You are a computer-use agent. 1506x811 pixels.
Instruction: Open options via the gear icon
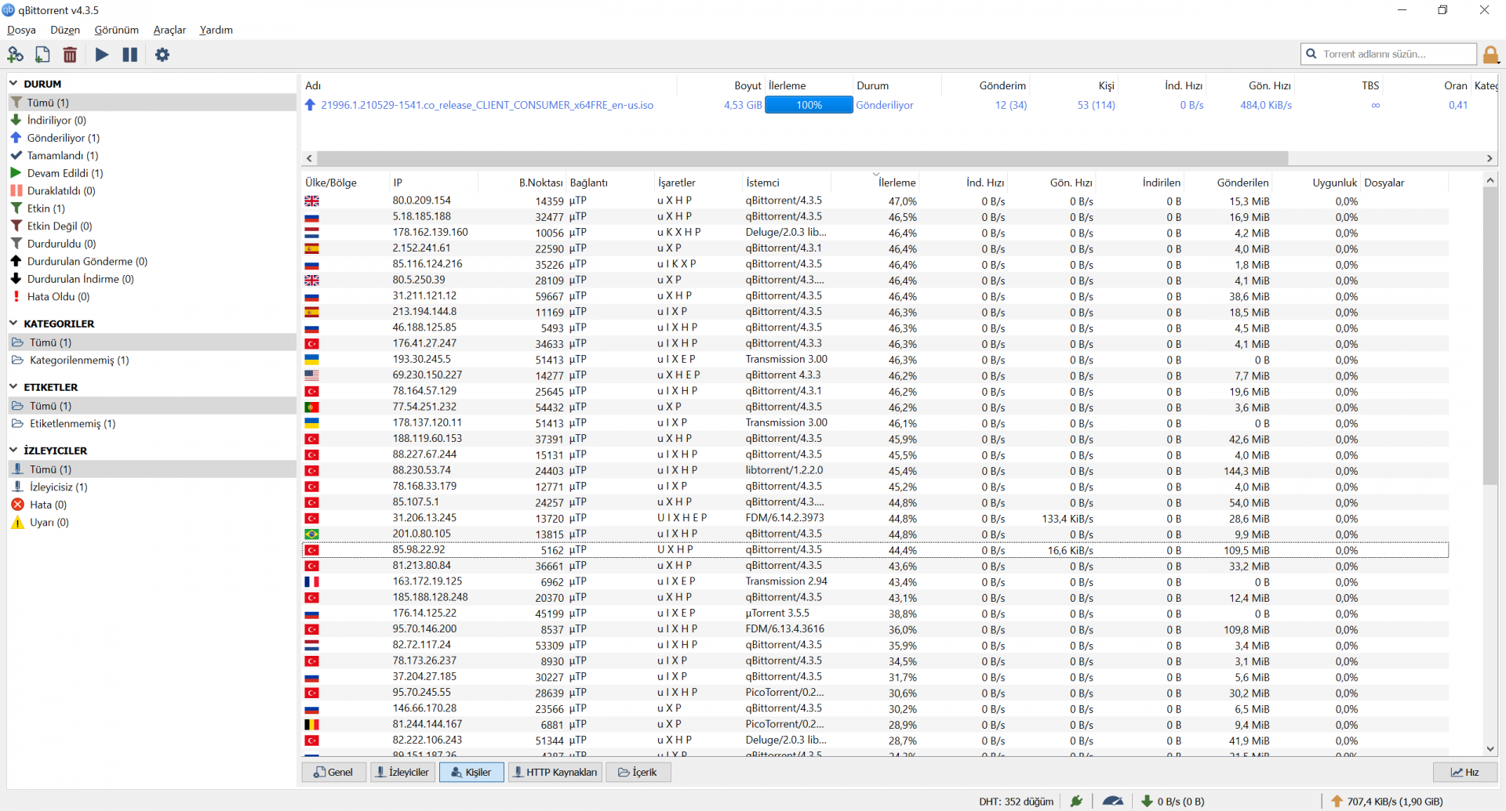pyautogui.click(x=162, y=55)
